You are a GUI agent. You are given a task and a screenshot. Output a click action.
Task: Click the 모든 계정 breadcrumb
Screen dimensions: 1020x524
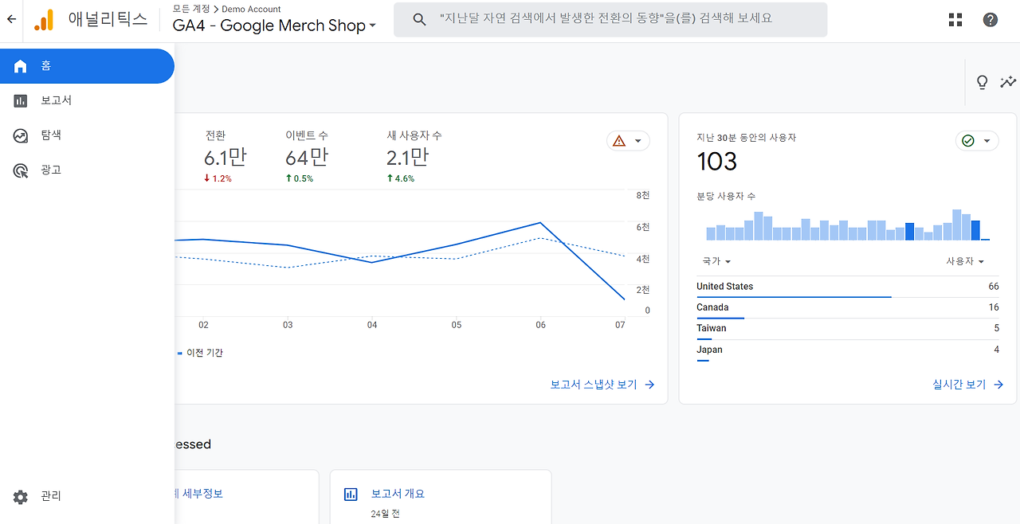click(191, 9)
